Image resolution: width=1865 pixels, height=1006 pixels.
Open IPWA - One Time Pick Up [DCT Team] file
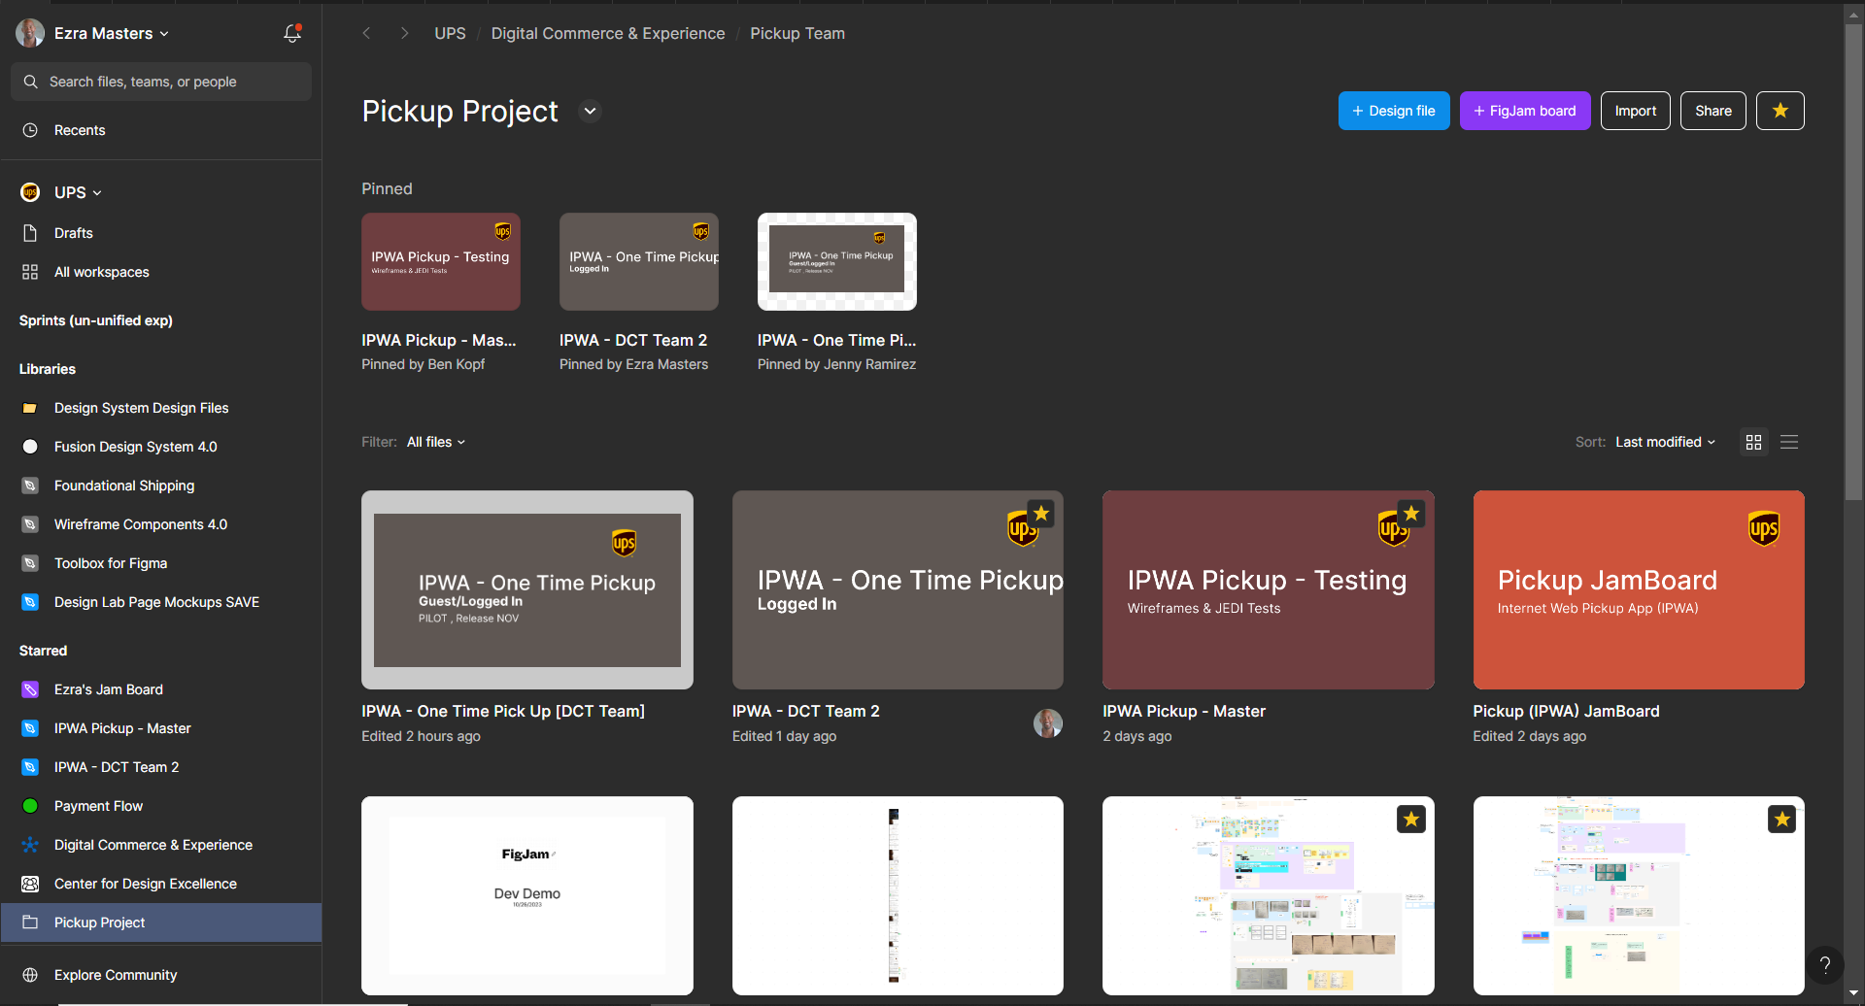[x=527, y=590]
